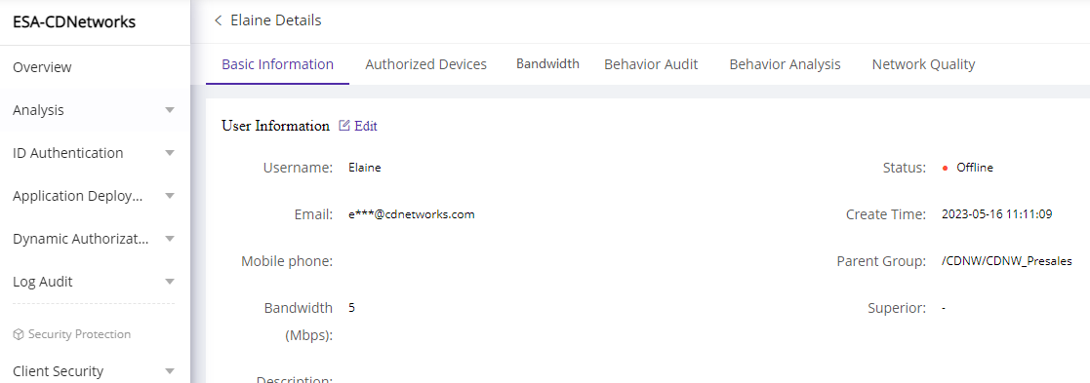This screenshot has width=1090, height=383.
Task: Expand the Log Audit arrow
Action: click(x=170, y=282)
